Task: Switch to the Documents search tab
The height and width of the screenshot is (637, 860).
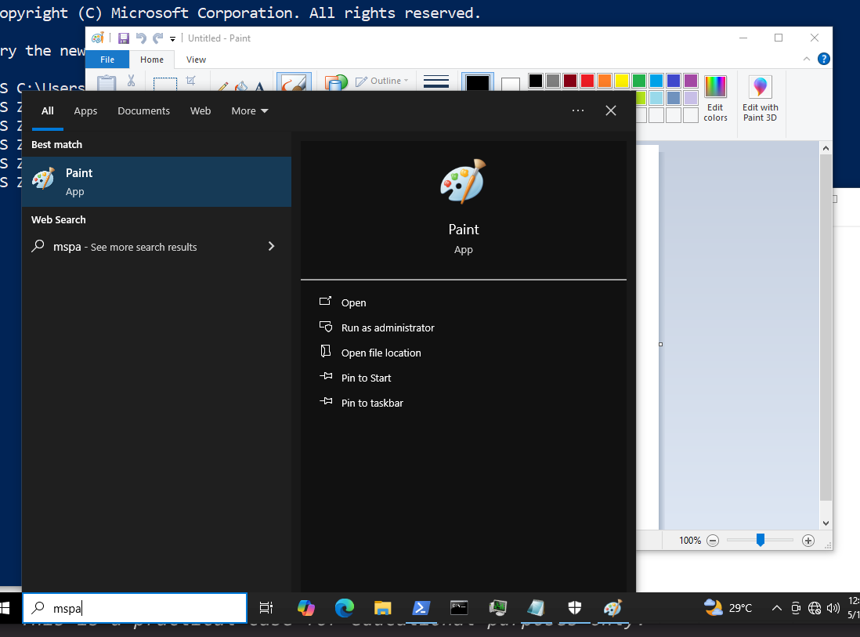Action: pyautogui.click(x=143, y=110)
